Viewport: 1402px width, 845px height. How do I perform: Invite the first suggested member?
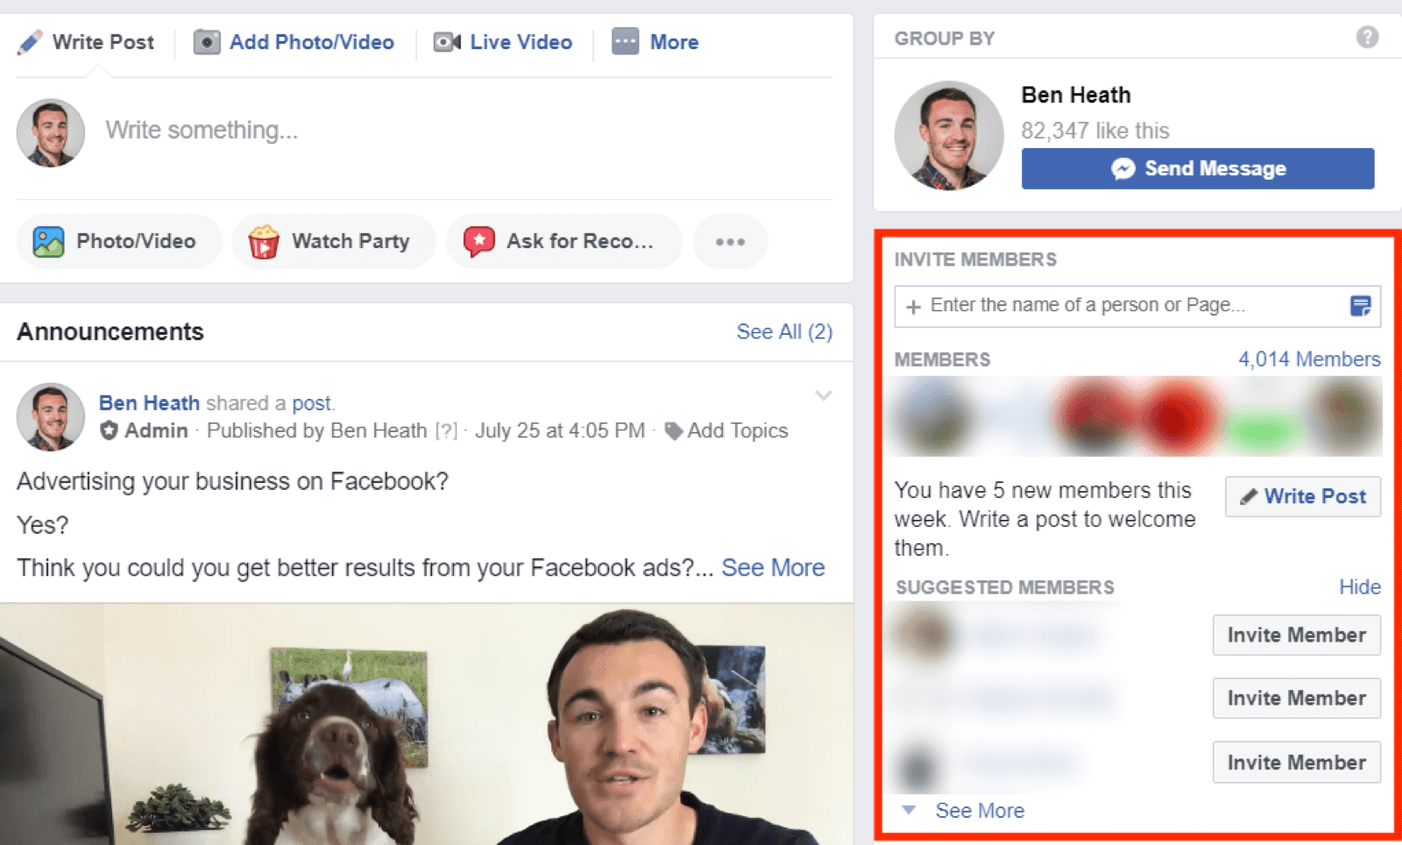click(x=1297, y=635)
